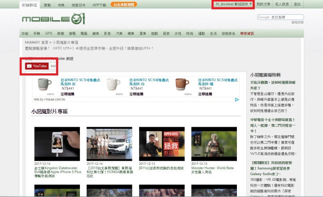The width and height of the screenshot is (323, 197).
Task: Click the 小惡魔影片專區 breadcrumb
Action: [65, 43]
